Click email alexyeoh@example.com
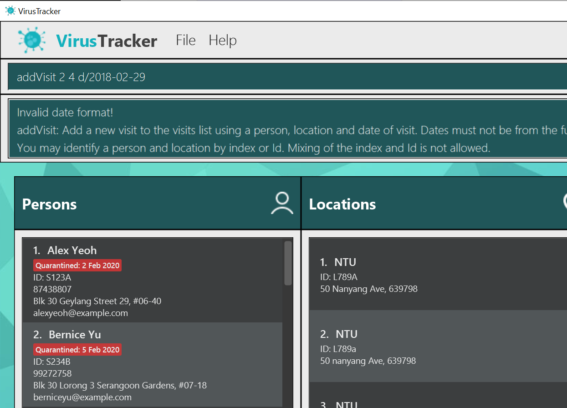The image size is (567, 408). pyautogui.click(x=81, y=313)
